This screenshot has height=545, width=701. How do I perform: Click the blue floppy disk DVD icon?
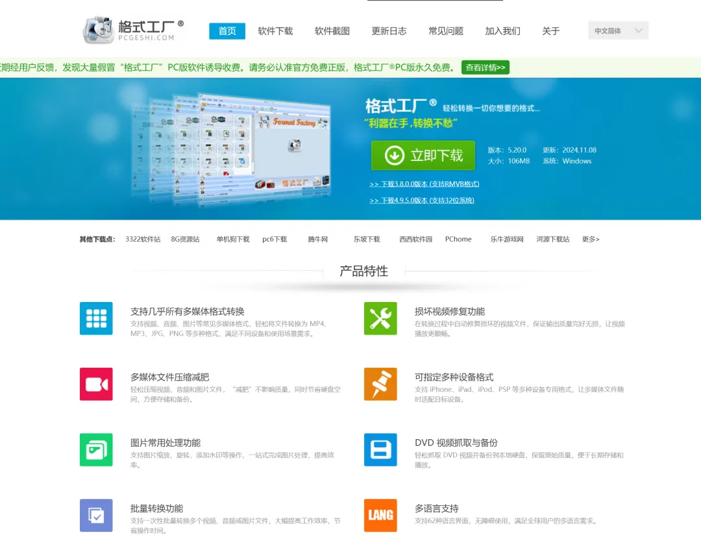(x=380, y=450)
